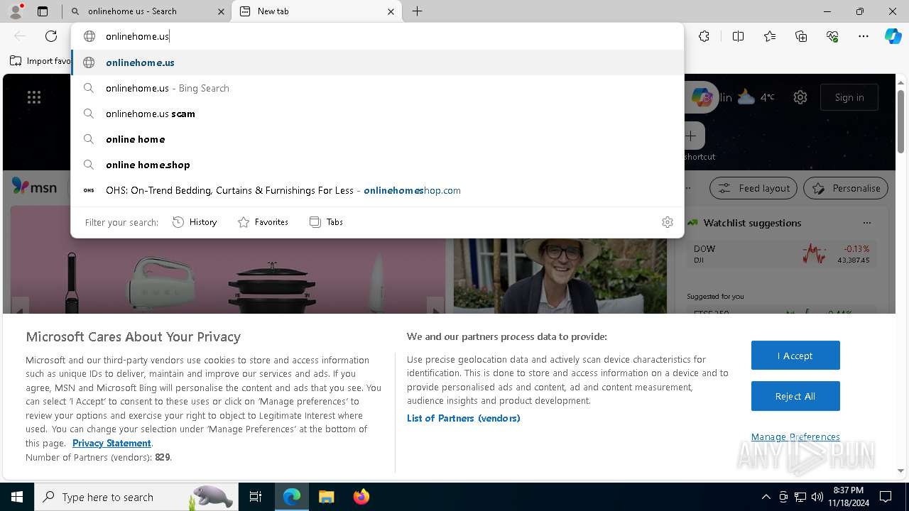Click the browser back arrow
This screenshot has height=511, width=909.
(x=20, y=36)
